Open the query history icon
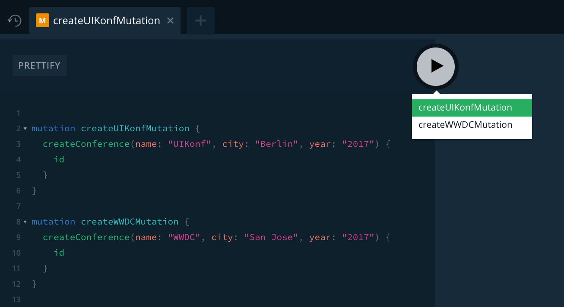 pyautogui.click(x=15, y=20)
